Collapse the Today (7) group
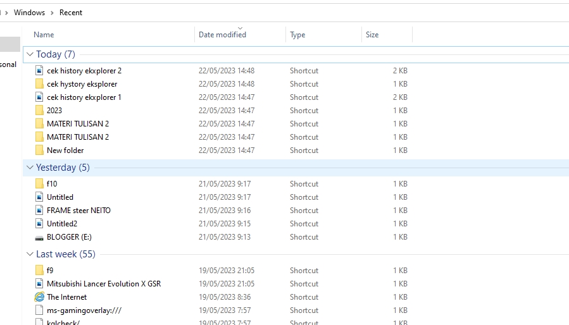The width and height of the screenshot is (569, 325). 30,54
